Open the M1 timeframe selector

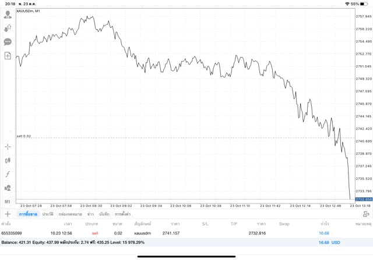8,201
